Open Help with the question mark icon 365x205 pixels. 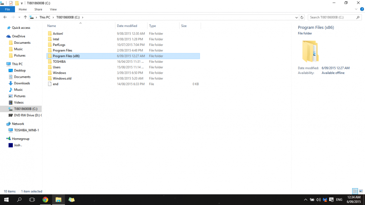click(362, 9)
